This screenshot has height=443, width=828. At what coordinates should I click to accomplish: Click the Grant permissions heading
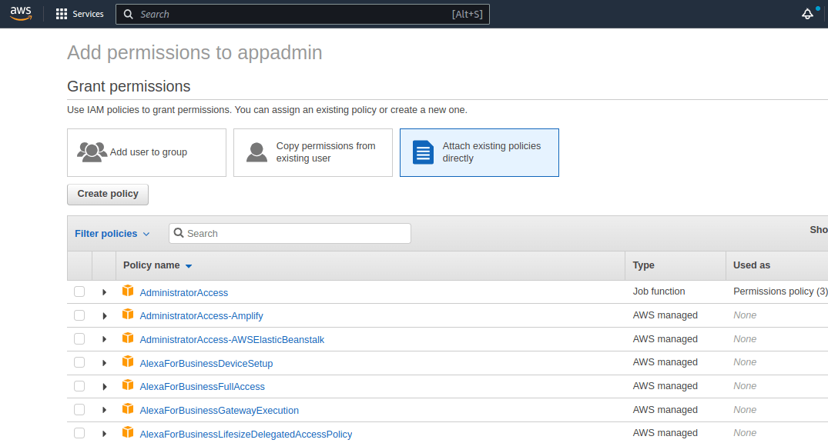129,86
